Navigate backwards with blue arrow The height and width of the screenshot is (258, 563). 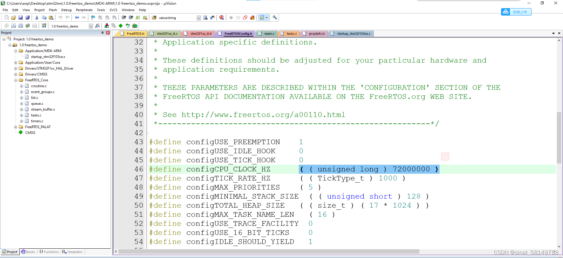(x=77, y=18)
